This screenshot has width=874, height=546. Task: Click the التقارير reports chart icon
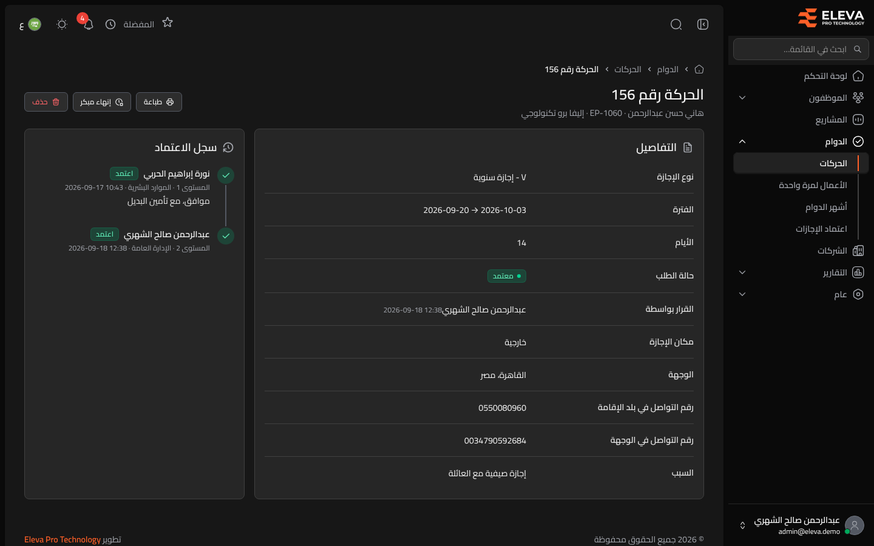point(858,272)
